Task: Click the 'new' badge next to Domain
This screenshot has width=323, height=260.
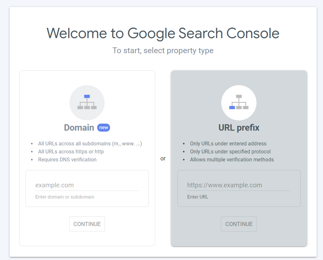Action: click(103, 127)
